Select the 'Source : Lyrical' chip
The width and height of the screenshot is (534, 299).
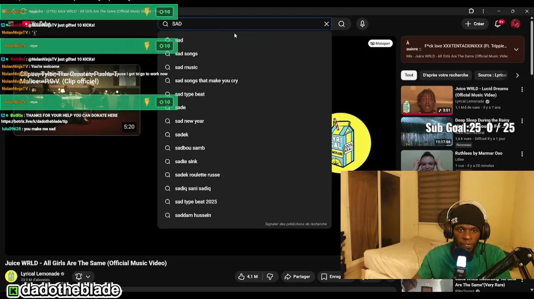(x=492, y=75)
